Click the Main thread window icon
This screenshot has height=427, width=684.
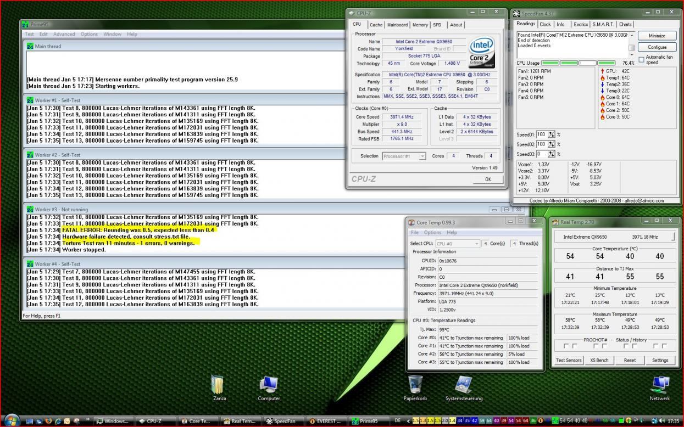click(30, 46)
